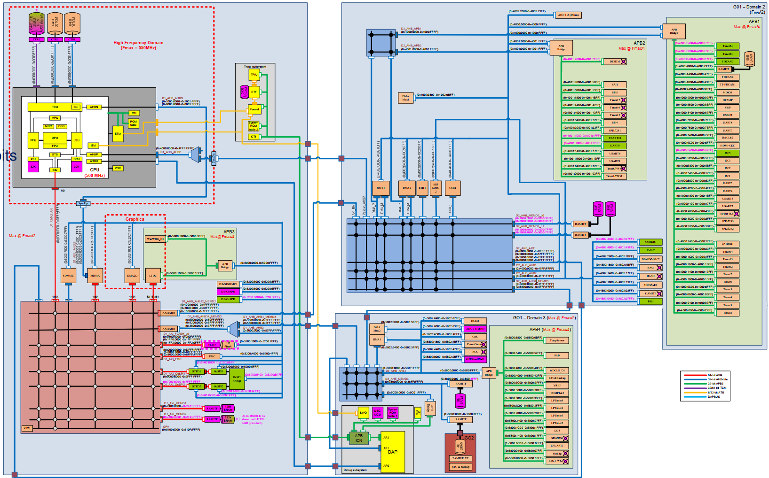Select the MDMA block

coord(95,276)
